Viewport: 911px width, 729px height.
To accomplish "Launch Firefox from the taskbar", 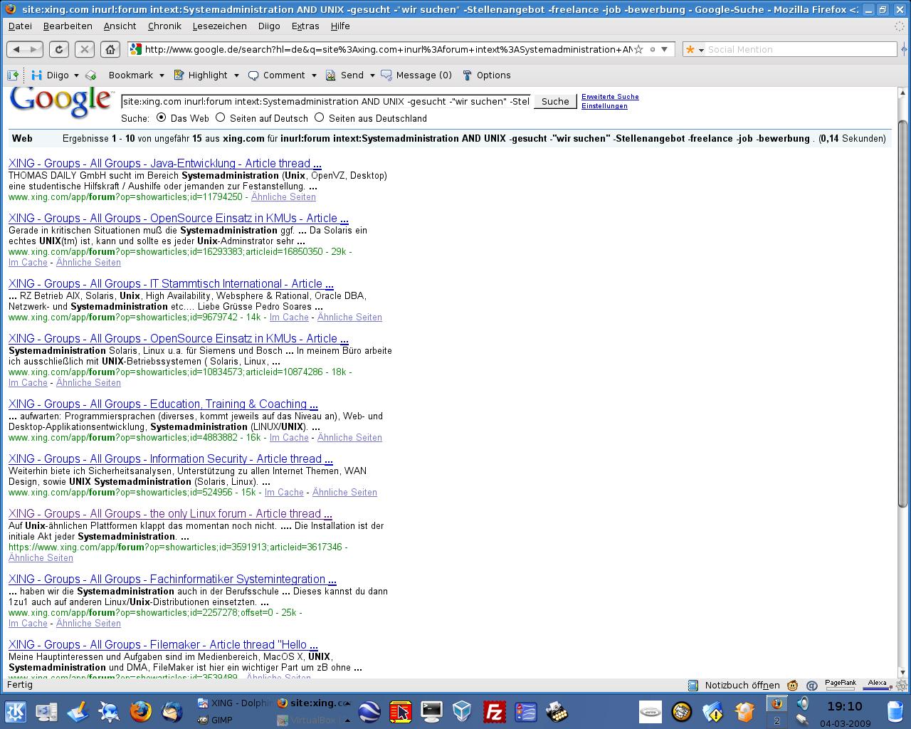I will click(141, 711).
